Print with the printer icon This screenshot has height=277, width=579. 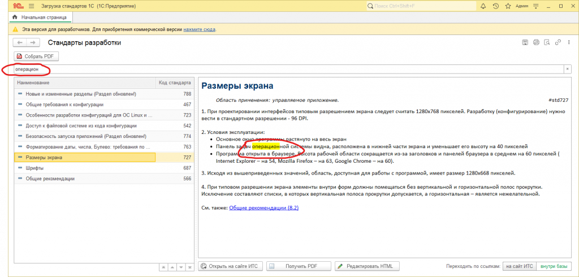coord(536,42)
